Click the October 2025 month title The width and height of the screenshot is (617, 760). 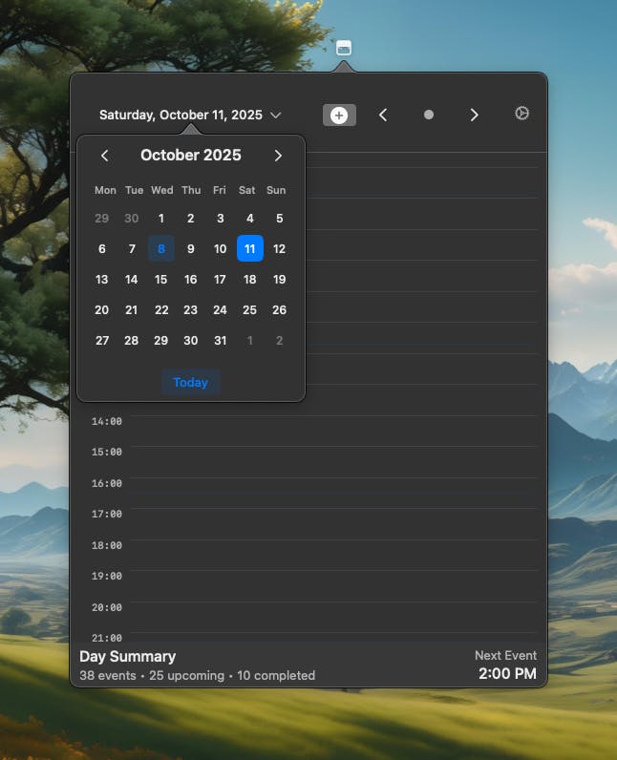point(190,155)
